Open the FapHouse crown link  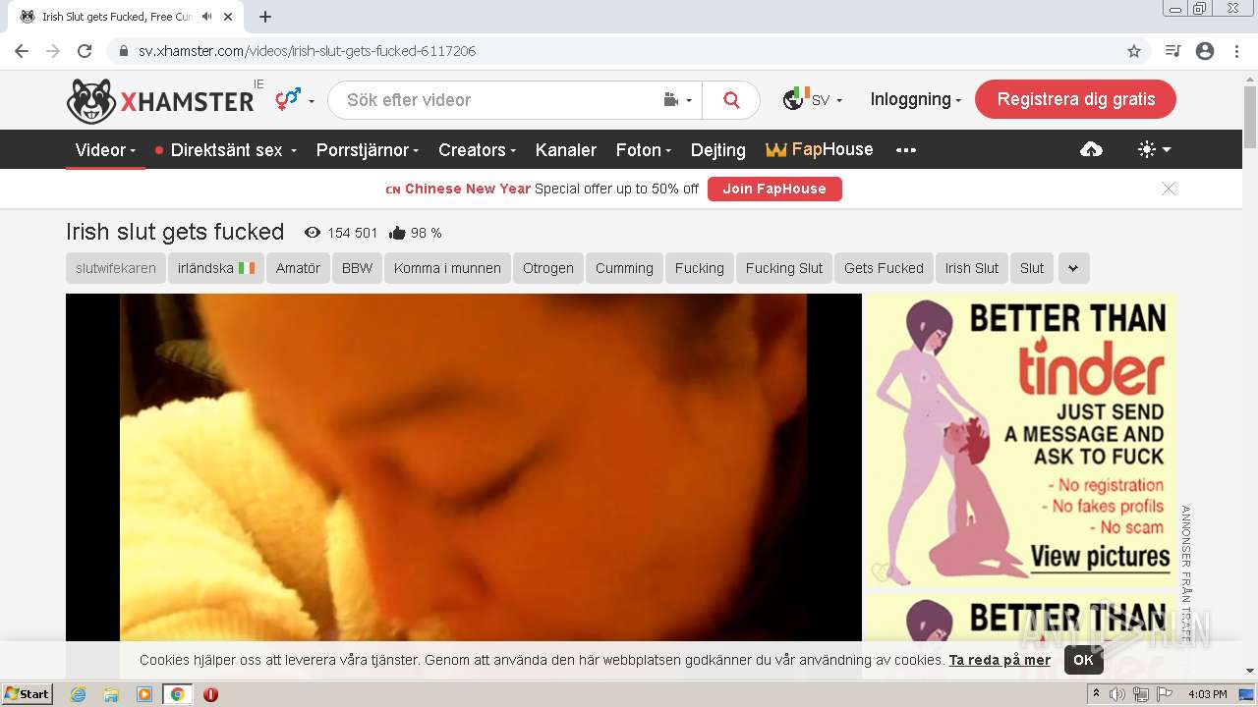[x=820, y=149]
